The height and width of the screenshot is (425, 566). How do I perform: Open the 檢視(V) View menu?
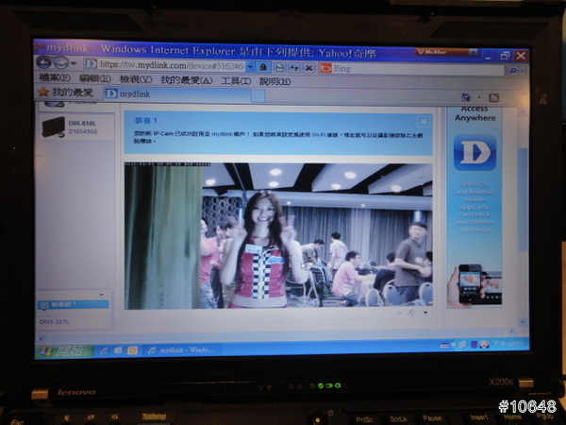136,79
